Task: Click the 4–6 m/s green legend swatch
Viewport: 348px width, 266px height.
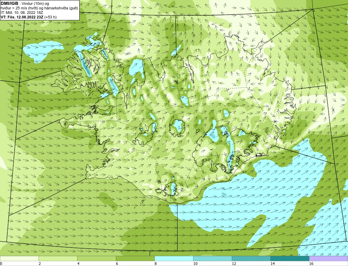Action: point(96,258)
